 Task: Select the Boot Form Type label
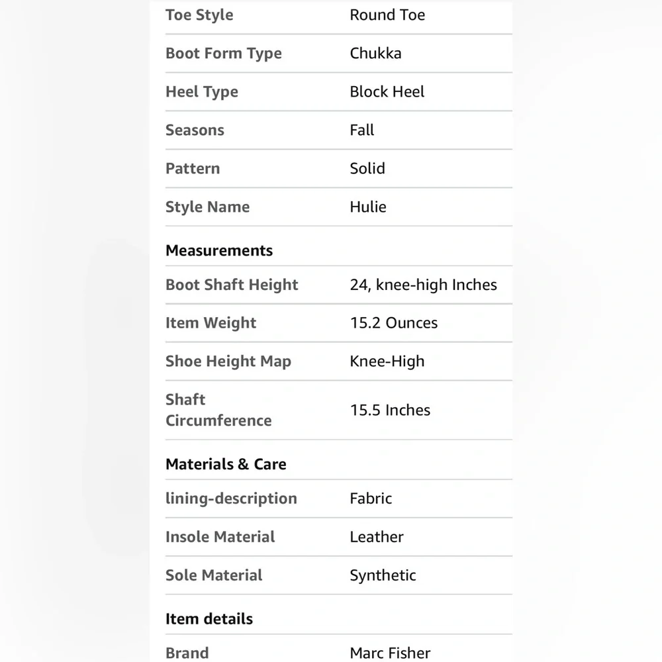click(x=223, y=54)
